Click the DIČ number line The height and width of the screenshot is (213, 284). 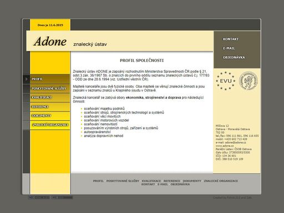(229, 159)
